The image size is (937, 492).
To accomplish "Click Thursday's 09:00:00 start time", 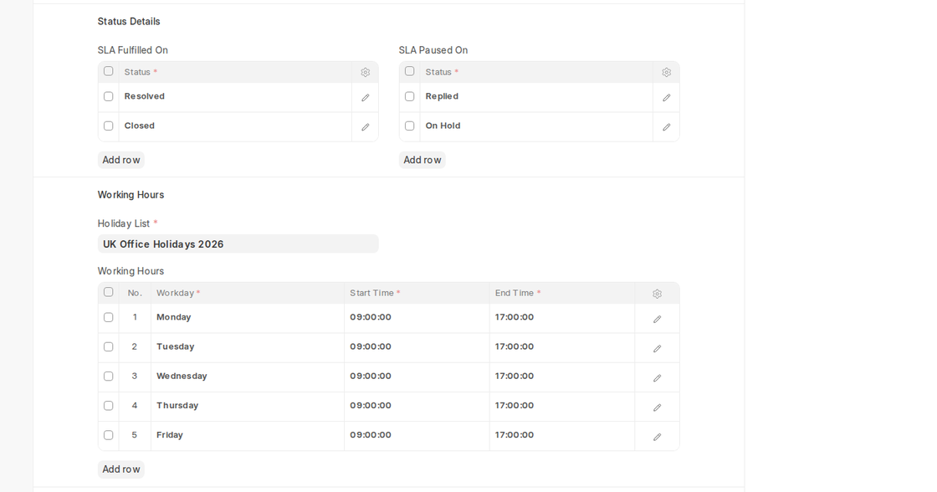I will tap(417, 405).
